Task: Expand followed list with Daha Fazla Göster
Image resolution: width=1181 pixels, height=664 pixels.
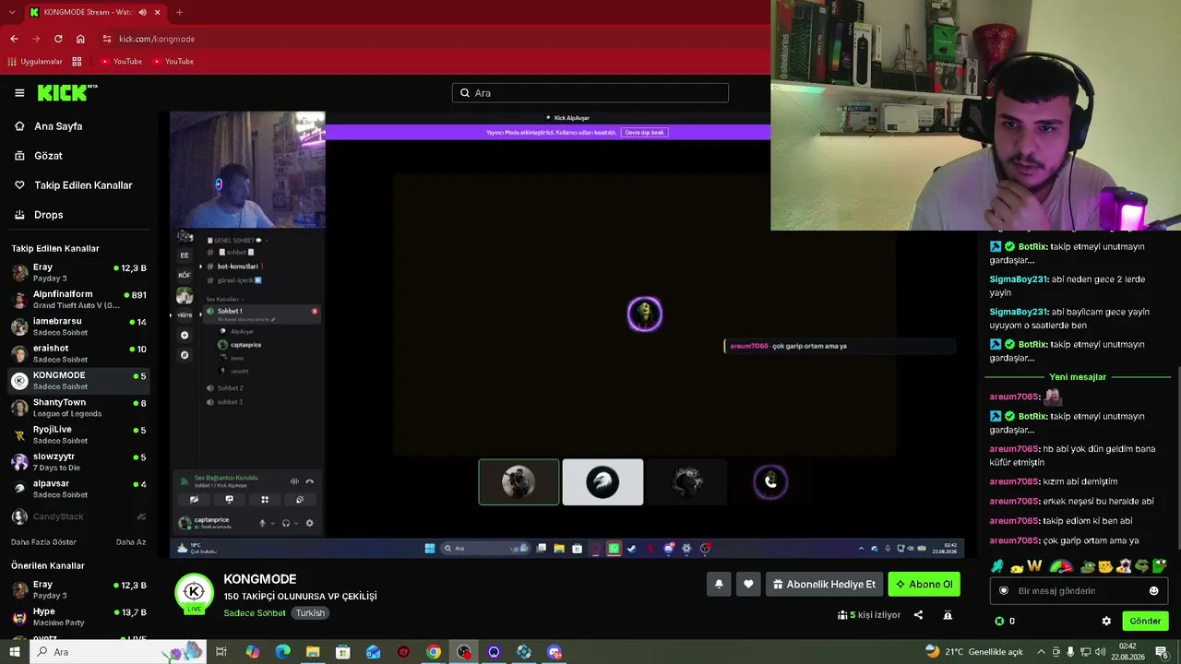Action: pyautogui.click(x=43, y=542)
